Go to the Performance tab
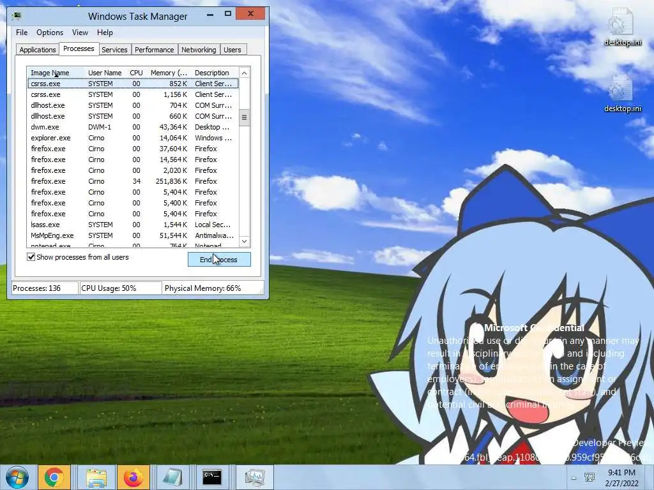This screenshot has height=490, width=654. coord(154,50)
